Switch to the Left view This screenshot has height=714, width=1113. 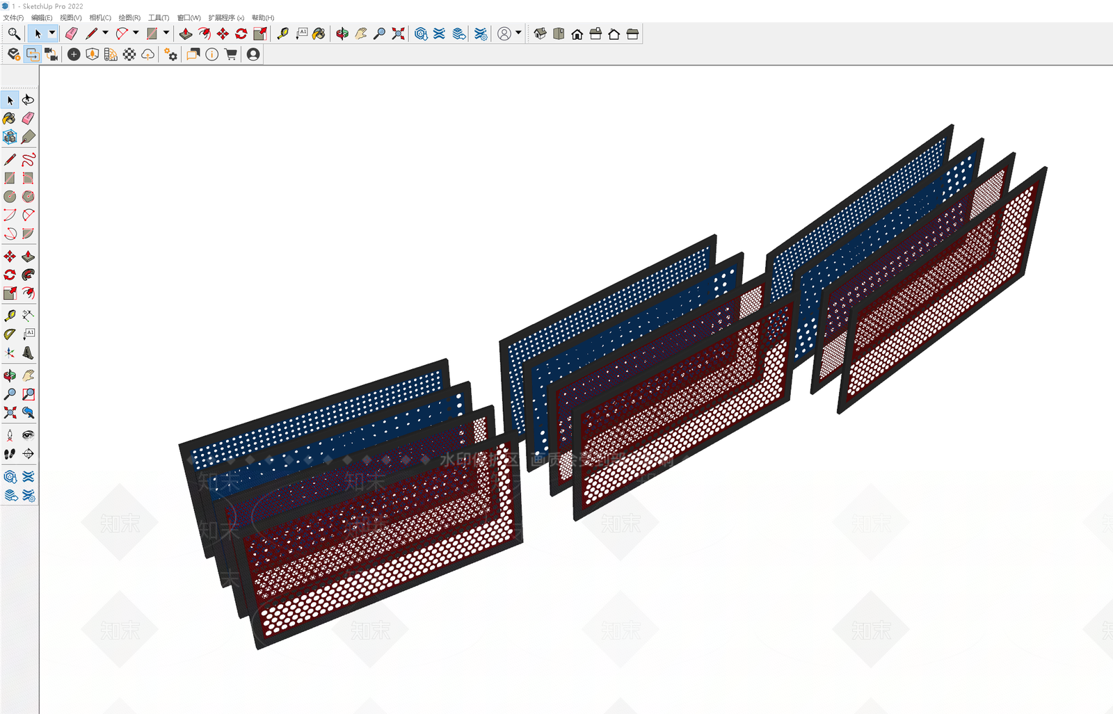632,33
